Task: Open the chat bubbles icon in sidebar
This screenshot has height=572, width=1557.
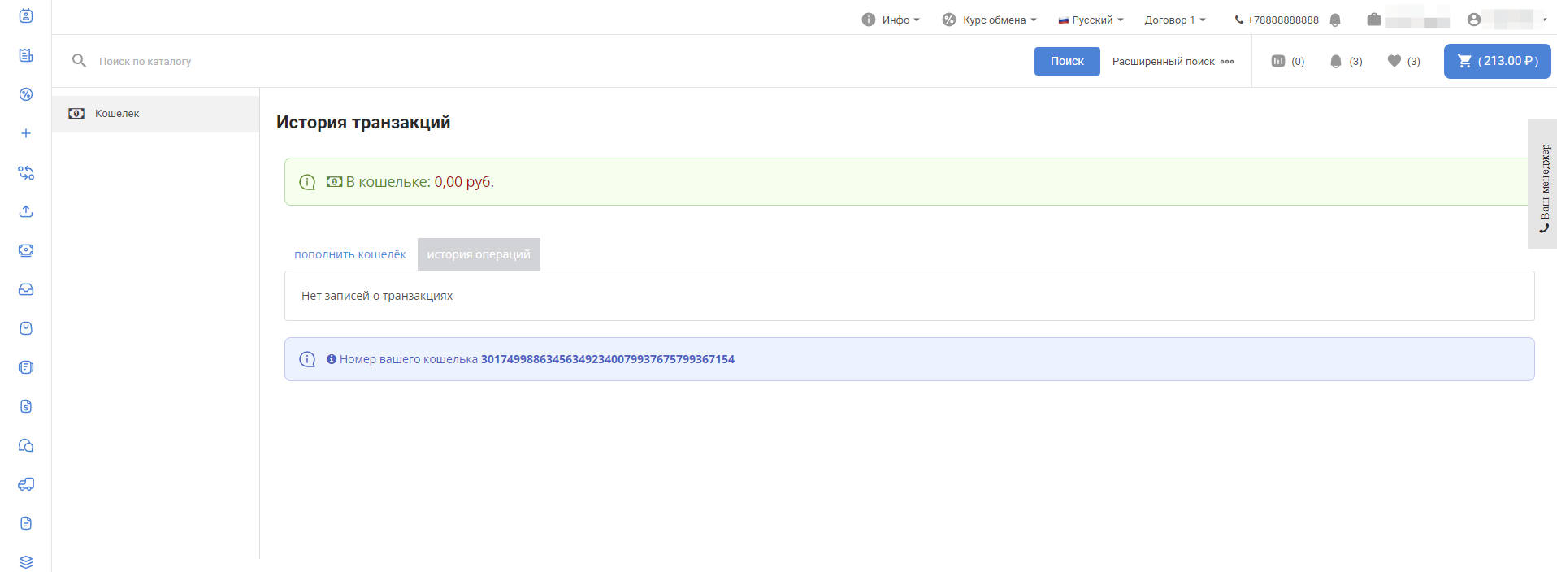Action: (x=26, y=445)
